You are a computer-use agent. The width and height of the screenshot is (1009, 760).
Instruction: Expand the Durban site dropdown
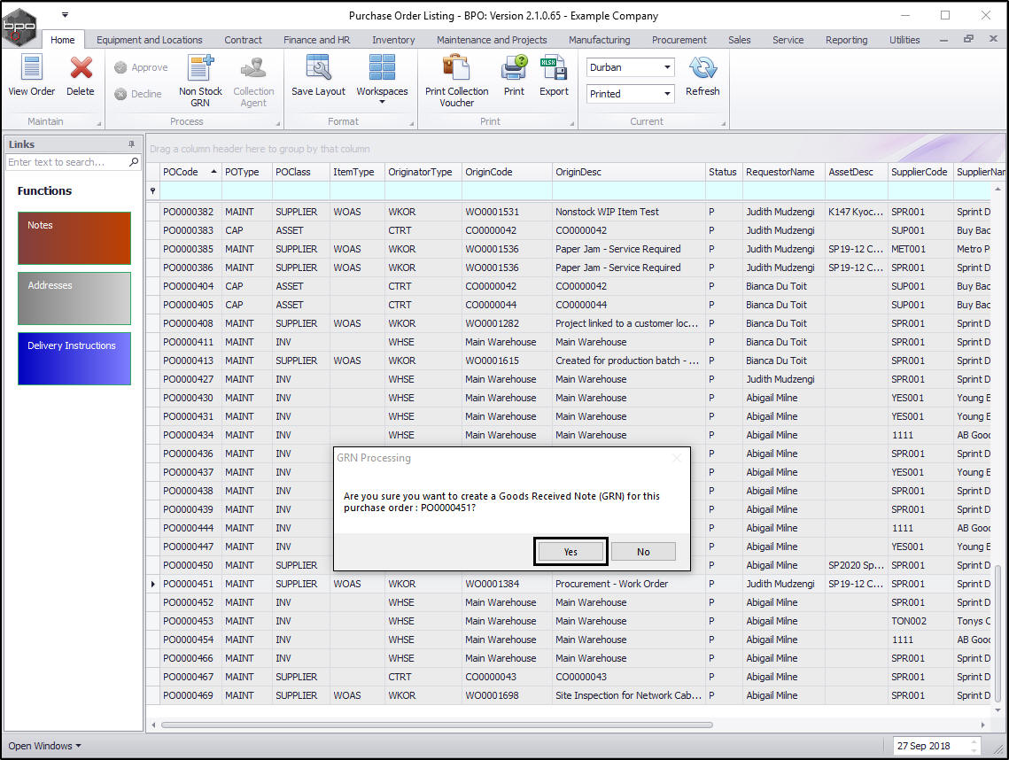(x=666, y=67)
